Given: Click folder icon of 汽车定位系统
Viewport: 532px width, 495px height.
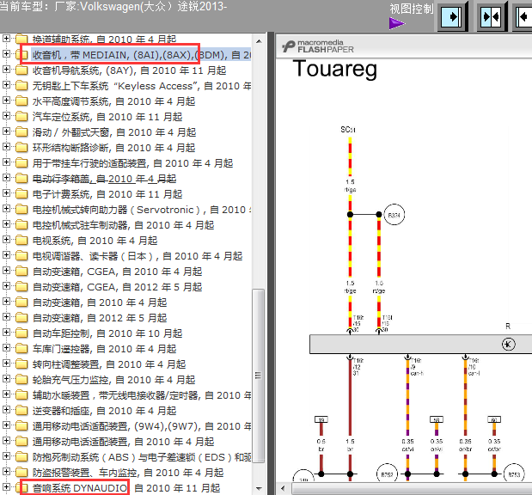Looking at the screenshot, I should 21,117.
